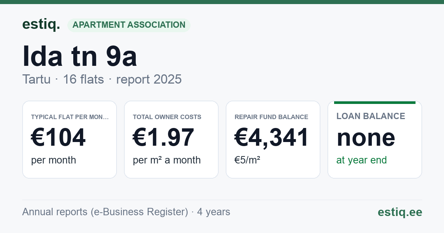Click the €1.97 value
Viewport: 444px width, 233px height.
[x=164, y=137]
